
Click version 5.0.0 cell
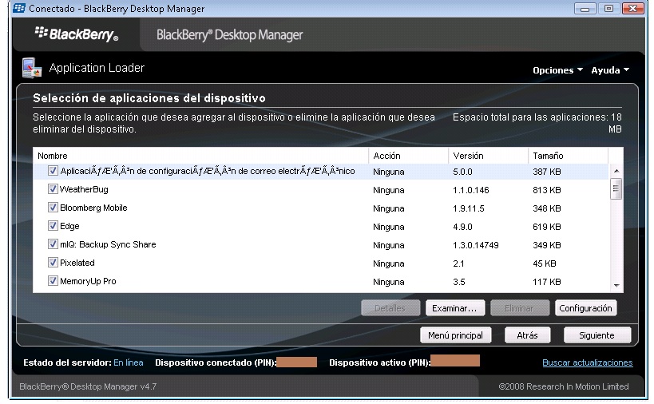pyautogui.click(x=462, y=172)
